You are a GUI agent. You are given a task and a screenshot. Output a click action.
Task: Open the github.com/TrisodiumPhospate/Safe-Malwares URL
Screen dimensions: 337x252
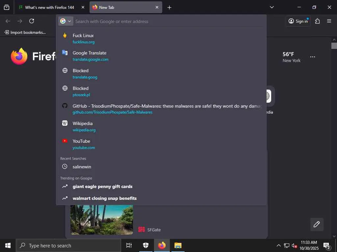point(113,112)
